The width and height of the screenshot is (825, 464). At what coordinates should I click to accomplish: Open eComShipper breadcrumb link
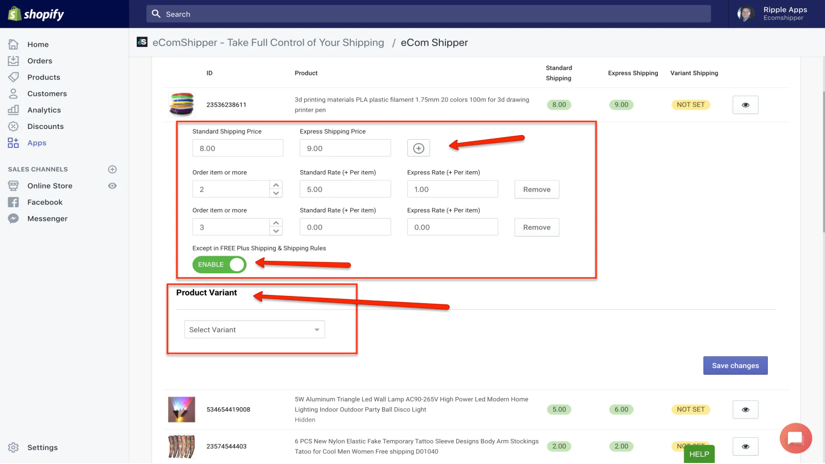pyautogui.click(x=268, y=42)
